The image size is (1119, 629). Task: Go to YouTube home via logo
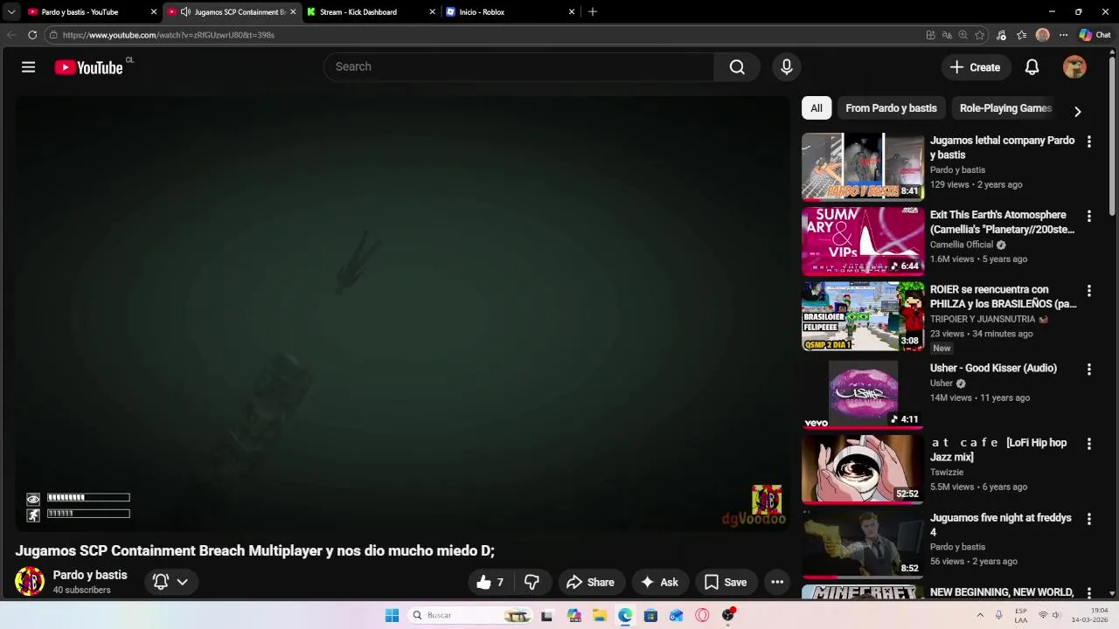(x=88, y=67)
